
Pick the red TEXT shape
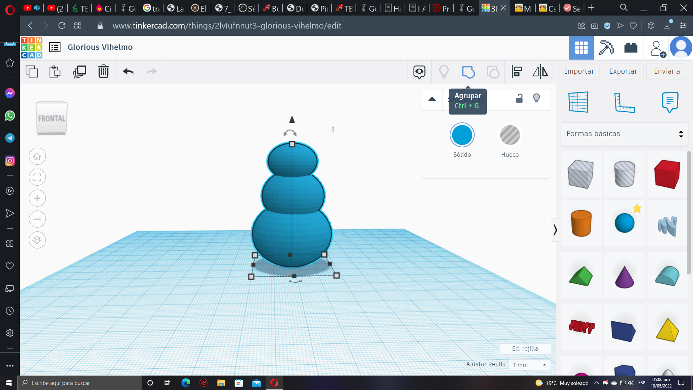point(581,327)
